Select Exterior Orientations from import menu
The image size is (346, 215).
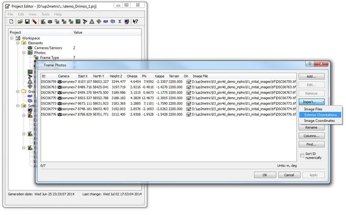(320, 115)
